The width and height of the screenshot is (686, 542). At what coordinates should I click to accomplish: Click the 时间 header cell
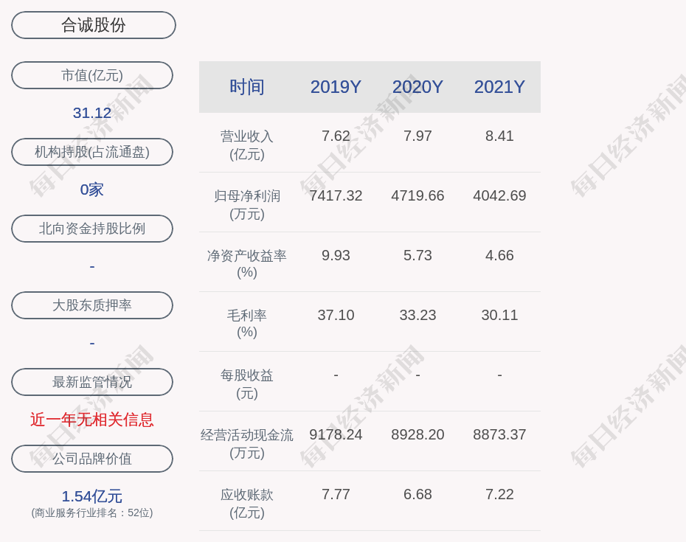(x=247, y=87)
